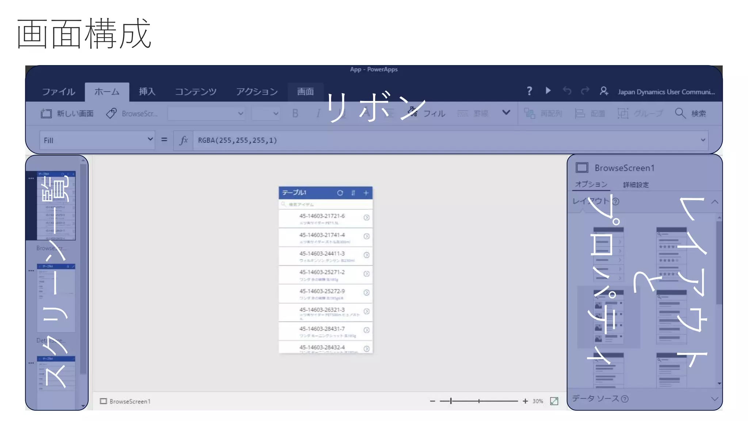Open the Fill property dropdown
This screenshot has height=421, width=748.
[x=97, y=140]
